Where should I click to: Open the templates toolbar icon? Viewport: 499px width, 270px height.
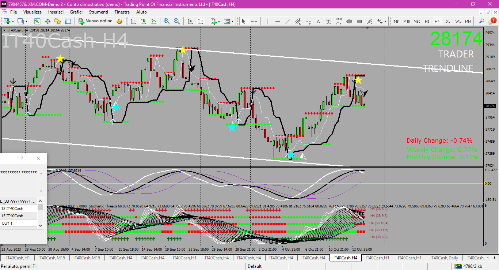[227, 21]
